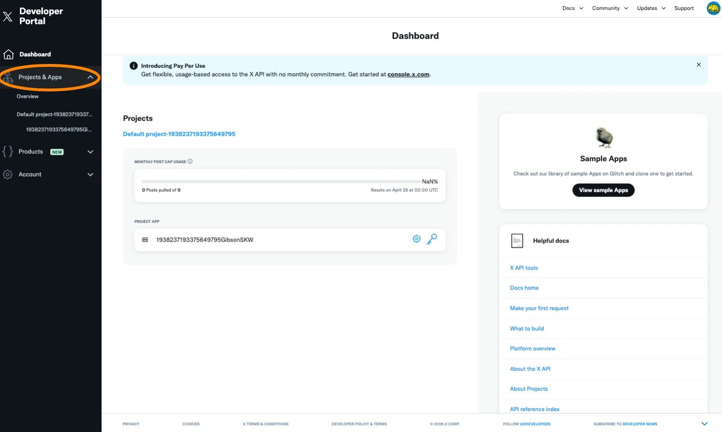Click the NaN% usage value

(430, 181)
